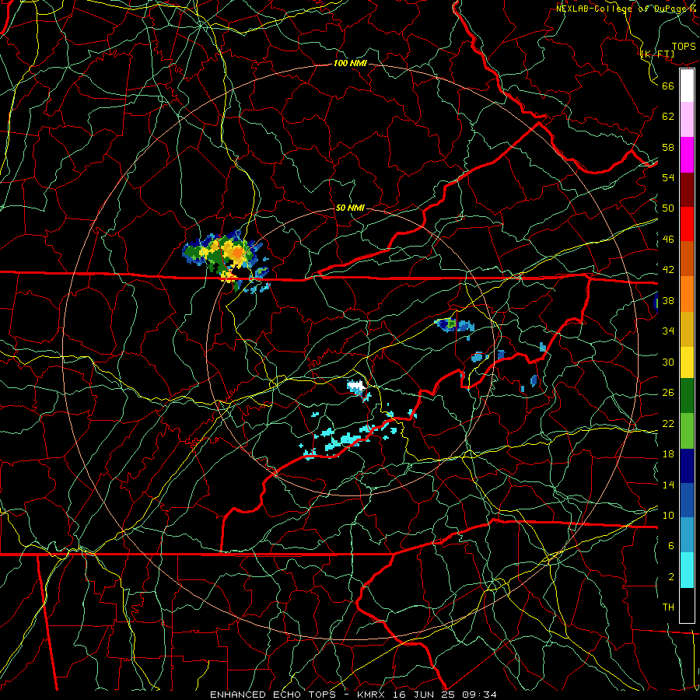The width and height of the screenshot is (700, 700).
Task: Click the magenta swatch in the color scale
Action: (x=687, y=155)
